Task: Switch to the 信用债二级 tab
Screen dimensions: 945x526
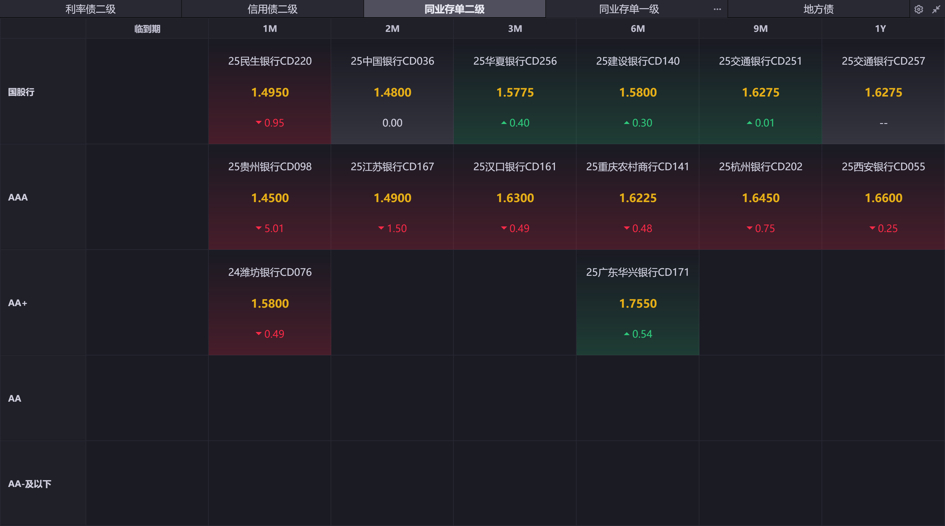Action: click(272, 9)
